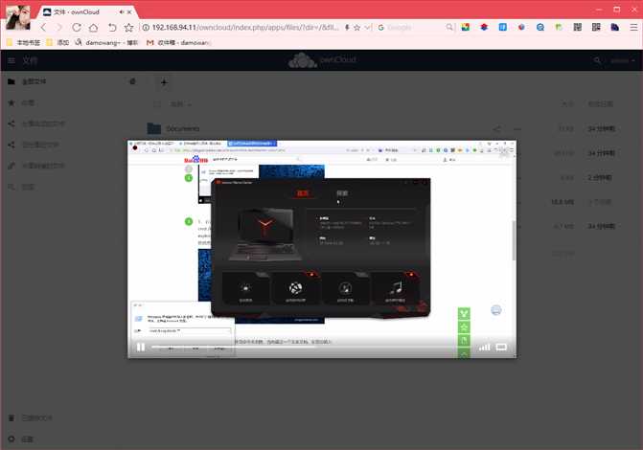The image size is (643, 450).
Task: Restore recently closed tab
Action: tap(112, 28)
